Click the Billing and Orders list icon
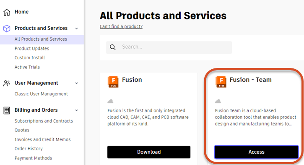304x165 pixels. 7,110
